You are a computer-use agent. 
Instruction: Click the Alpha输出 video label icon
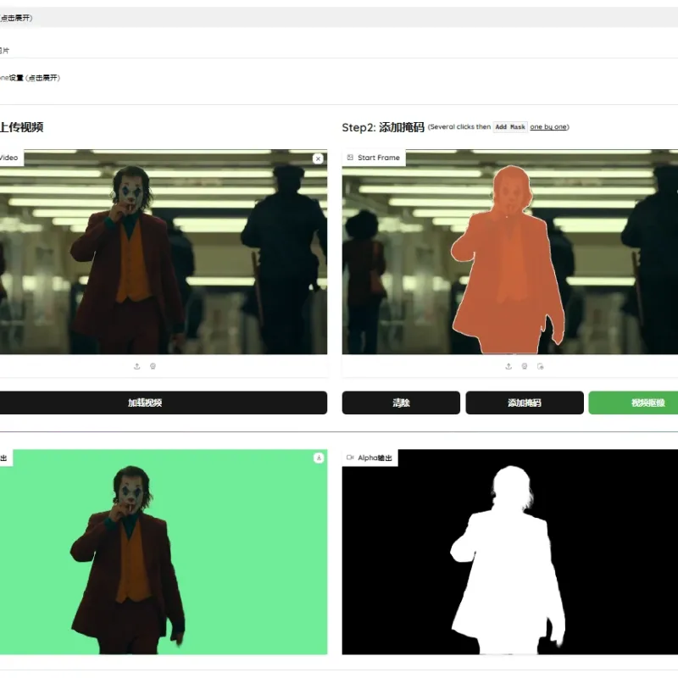point(350,458)
